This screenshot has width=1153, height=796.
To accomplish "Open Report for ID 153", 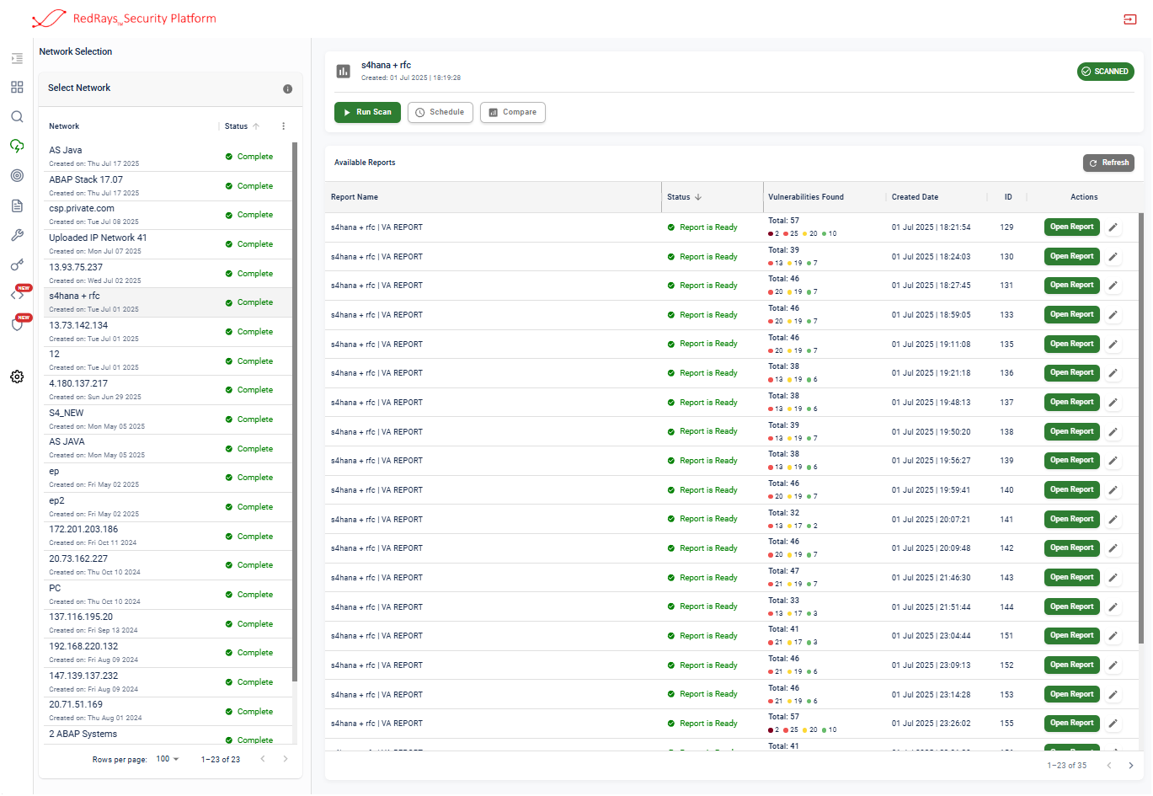I will click(x=1071, y=694).
